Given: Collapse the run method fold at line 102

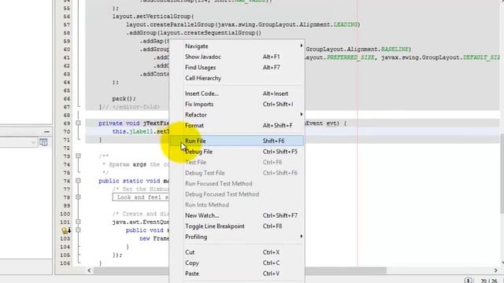Looking at the screenshot, I should click(x=78, y=230).
